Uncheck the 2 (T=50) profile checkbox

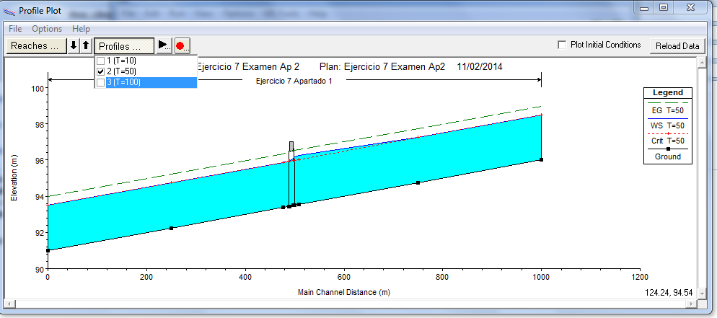tap(101, 72)
